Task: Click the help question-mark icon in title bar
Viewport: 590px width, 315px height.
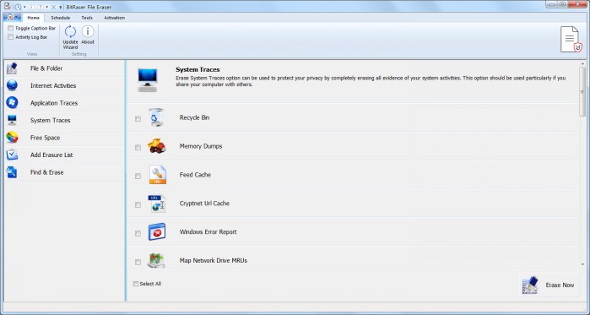Action: [x=40, y=7]
